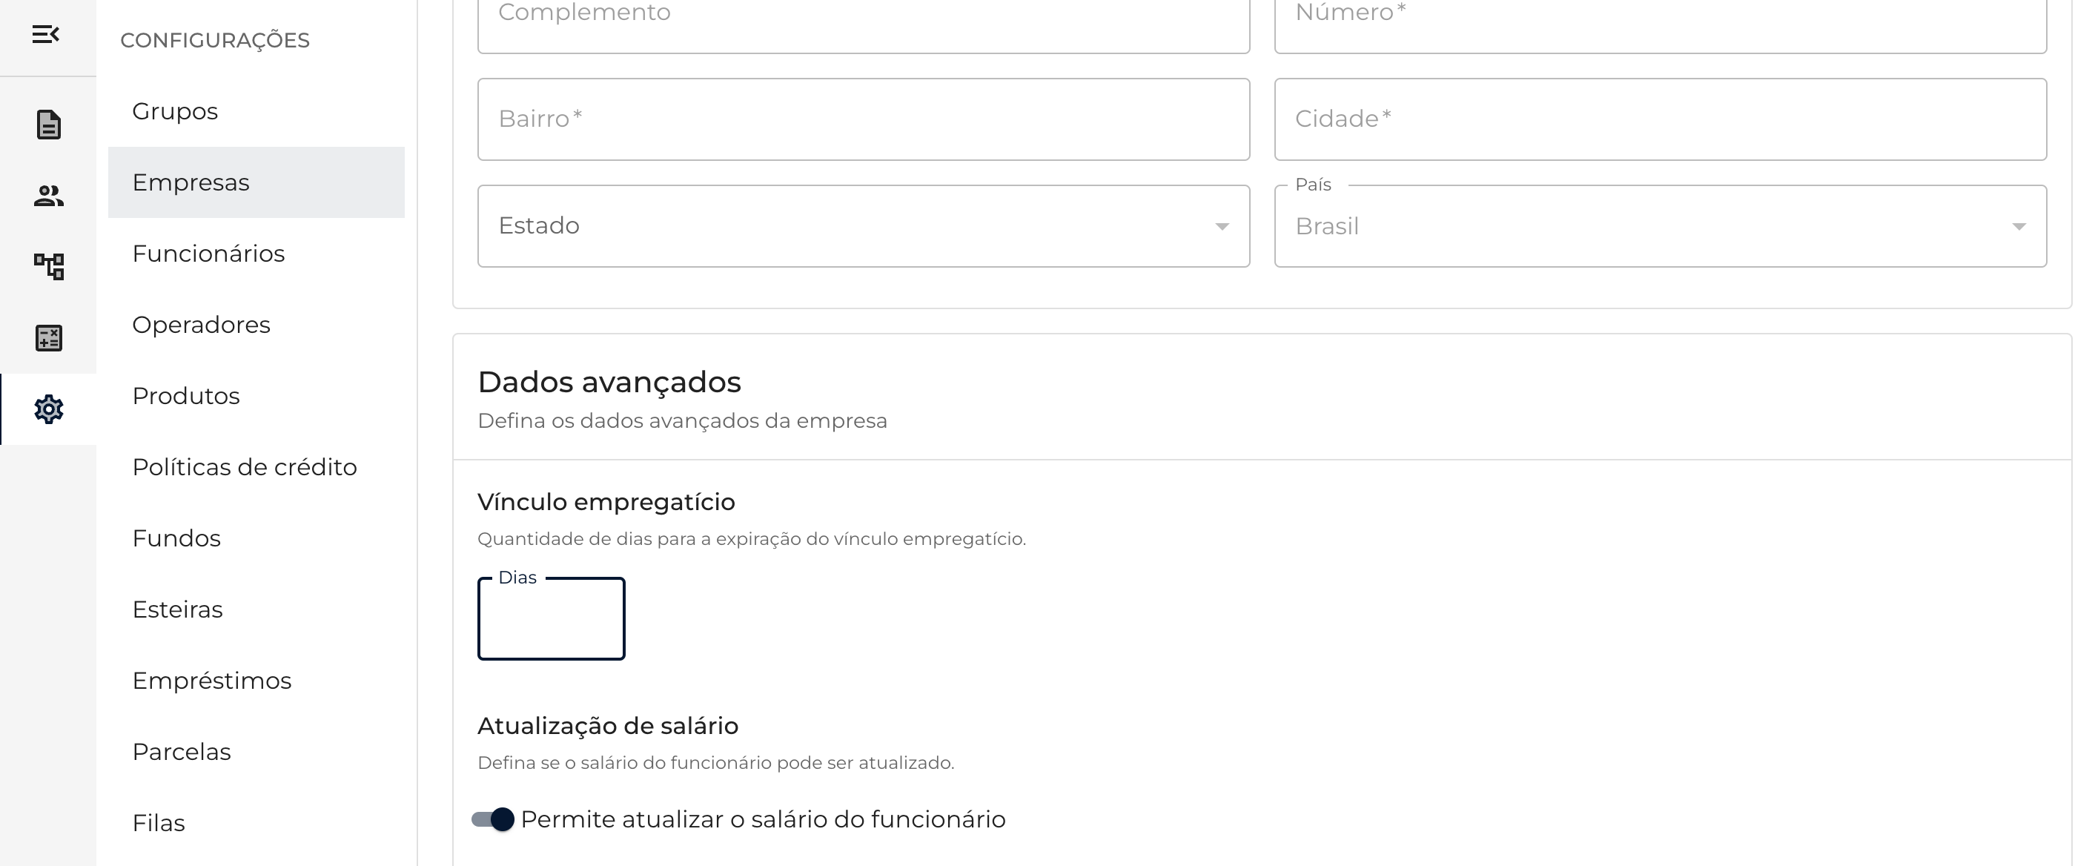Open Operadores settings page
The height and width of the screenshot is (866, 2095).
click(201, 325)
